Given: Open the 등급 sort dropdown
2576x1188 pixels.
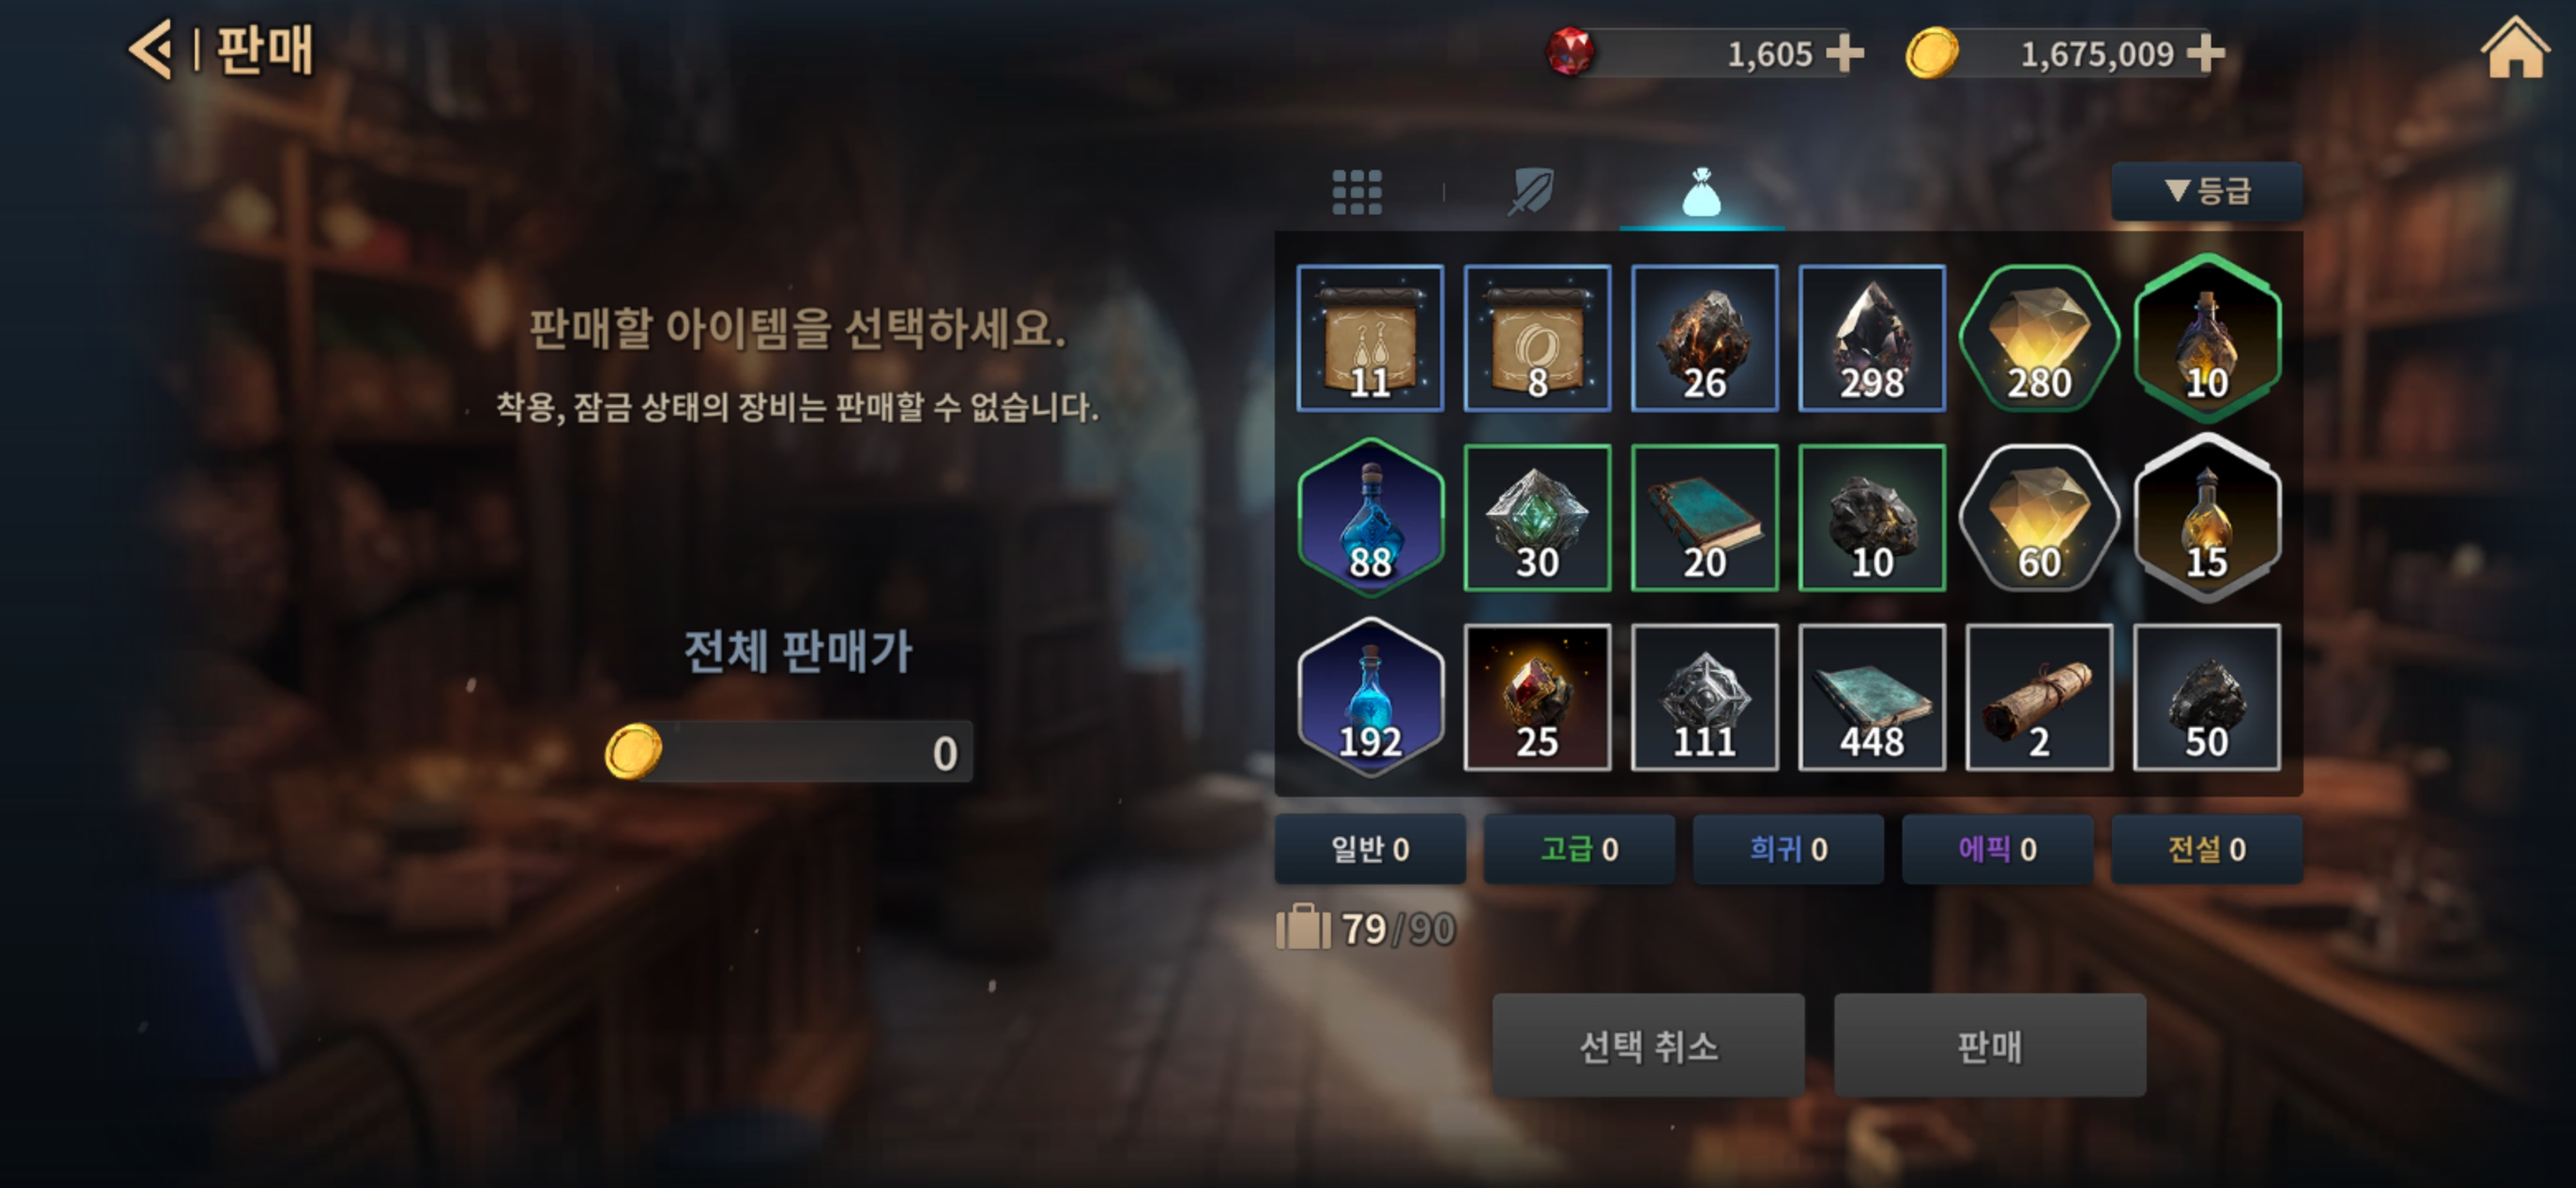Looking at the screenshot, I should coord(2207,190).
